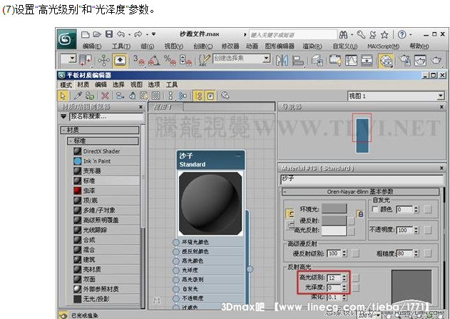
Task: Click the Save file icon in title bar
Action: tap(109, 34)
